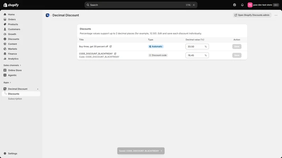The image size is (282, 158).
Task: Open the Sidekick icon in top bar
Action: [234, 5]
